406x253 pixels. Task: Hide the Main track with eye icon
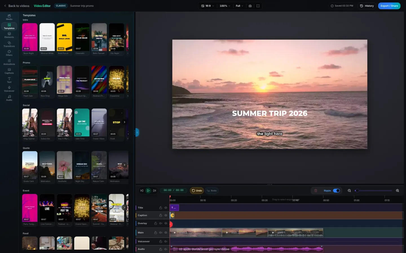166,232
